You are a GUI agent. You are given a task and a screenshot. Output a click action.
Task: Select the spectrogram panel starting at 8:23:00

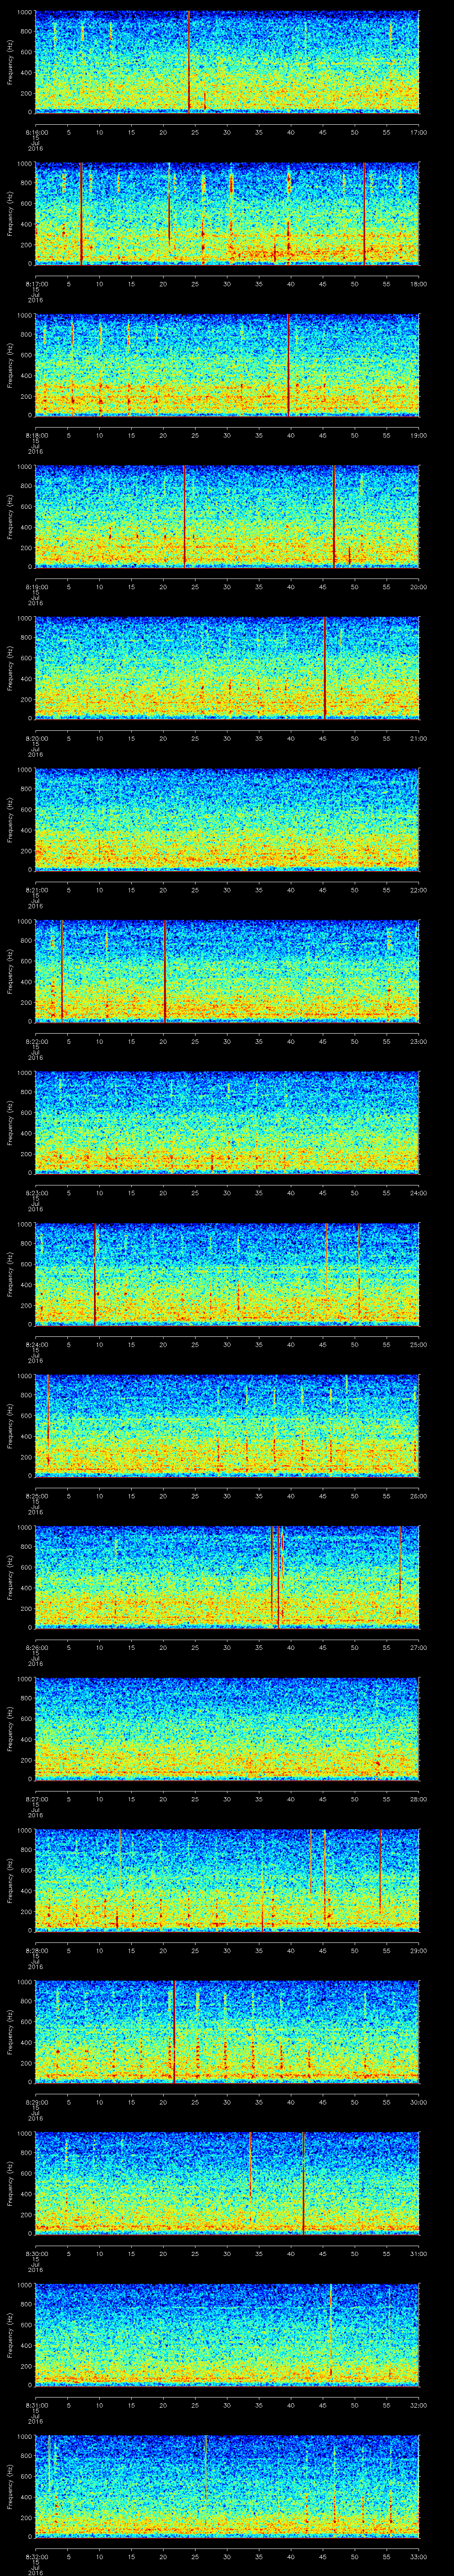point(227,1123)
